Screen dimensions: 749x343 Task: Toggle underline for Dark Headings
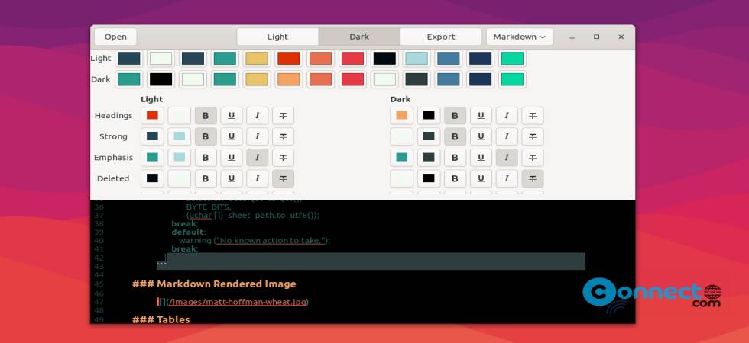481,115
